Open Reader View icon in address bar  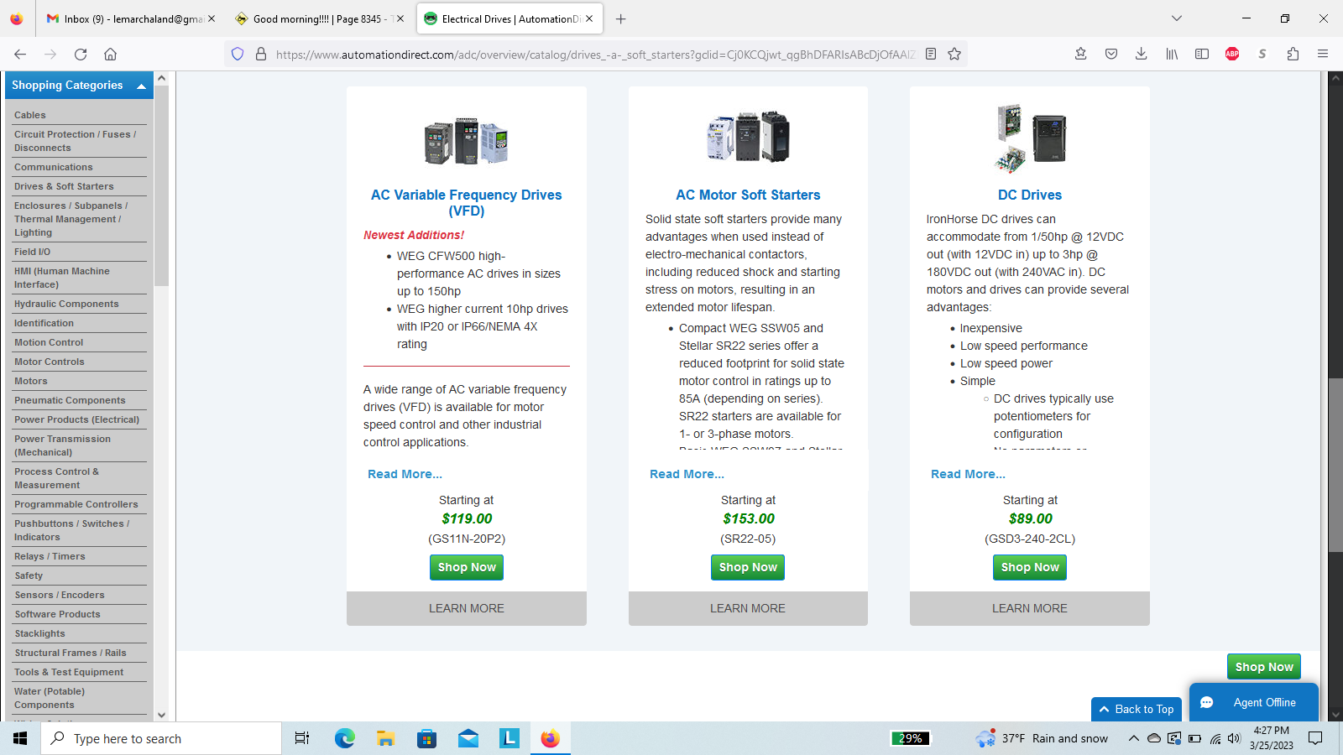pos(931,55)
